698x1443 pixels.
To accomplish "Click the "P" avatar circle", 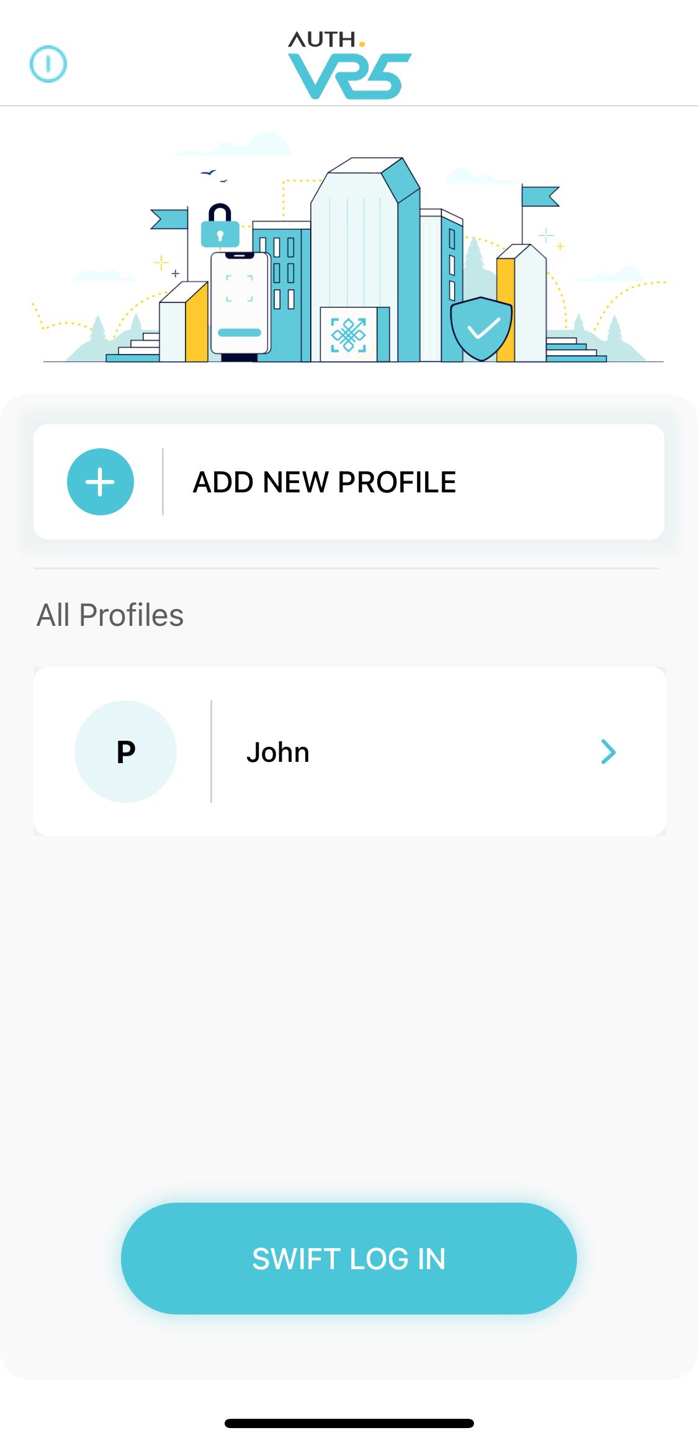I will point(125,752).
